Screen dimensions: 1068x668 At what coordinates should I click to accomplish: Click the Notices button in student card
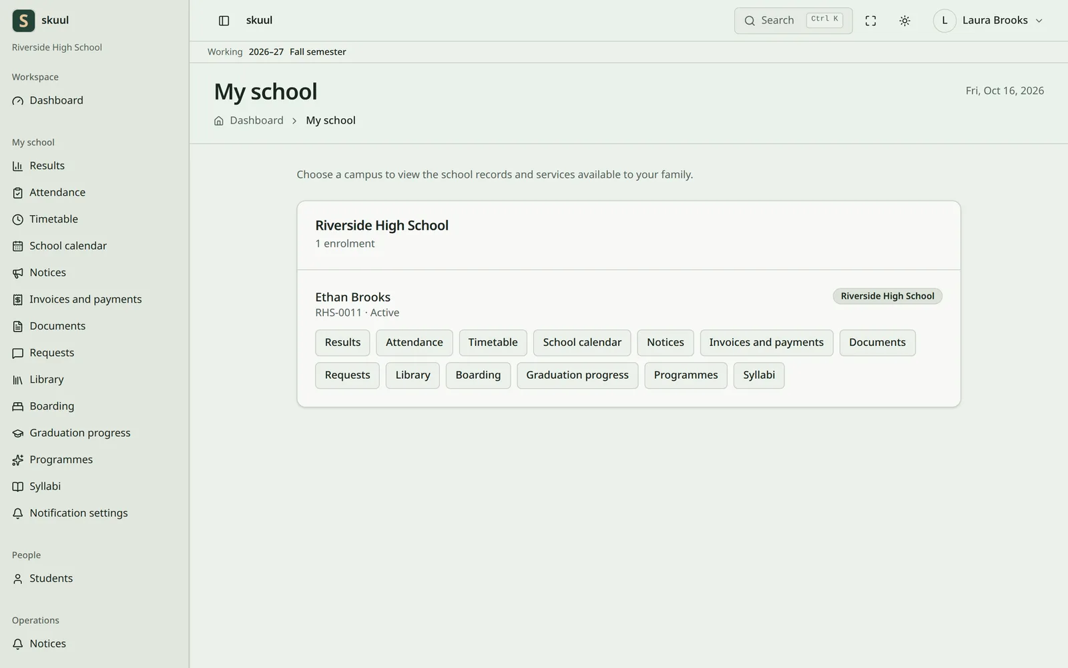pyautogui.click(x=665, y=343)
